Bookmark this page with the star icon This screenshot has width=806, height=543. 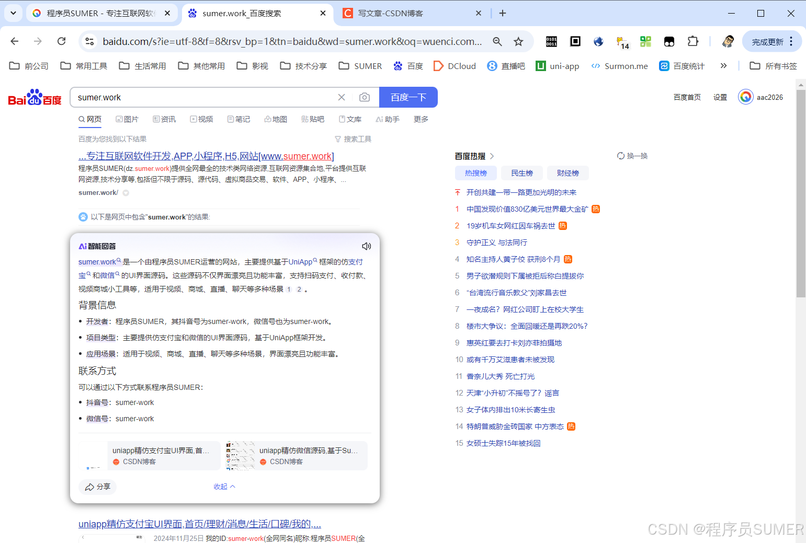518,41
